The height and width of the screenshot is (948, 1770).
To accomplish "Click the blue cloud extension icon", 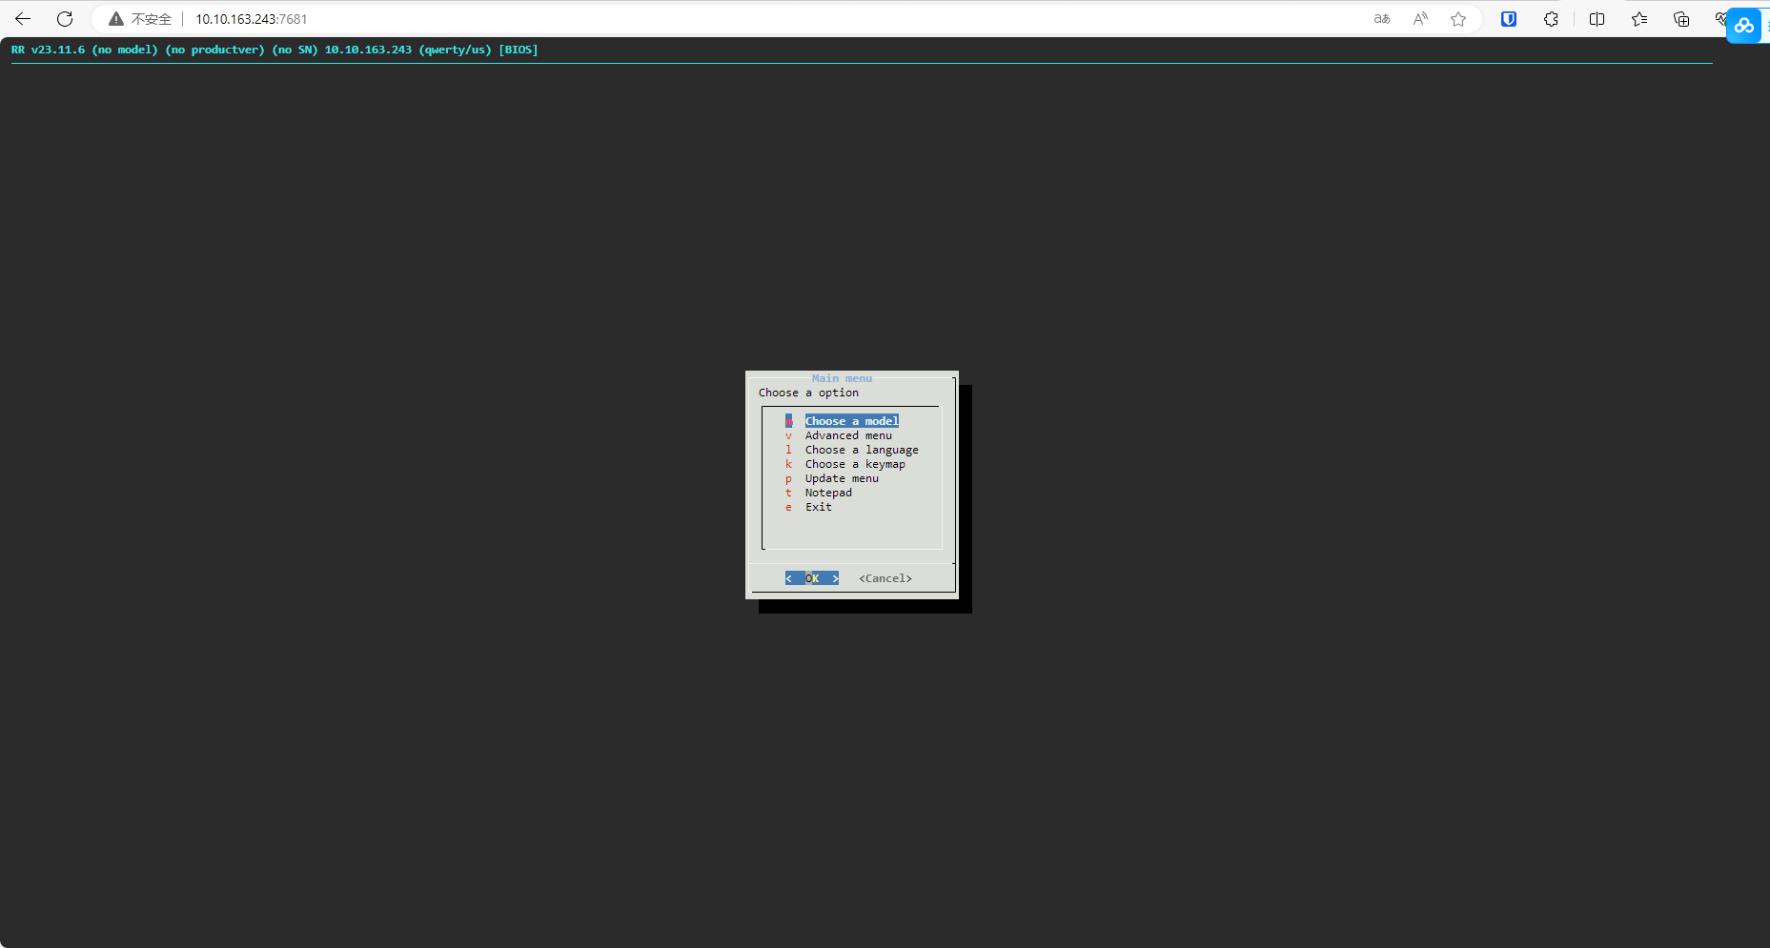I will (1744, 26).
